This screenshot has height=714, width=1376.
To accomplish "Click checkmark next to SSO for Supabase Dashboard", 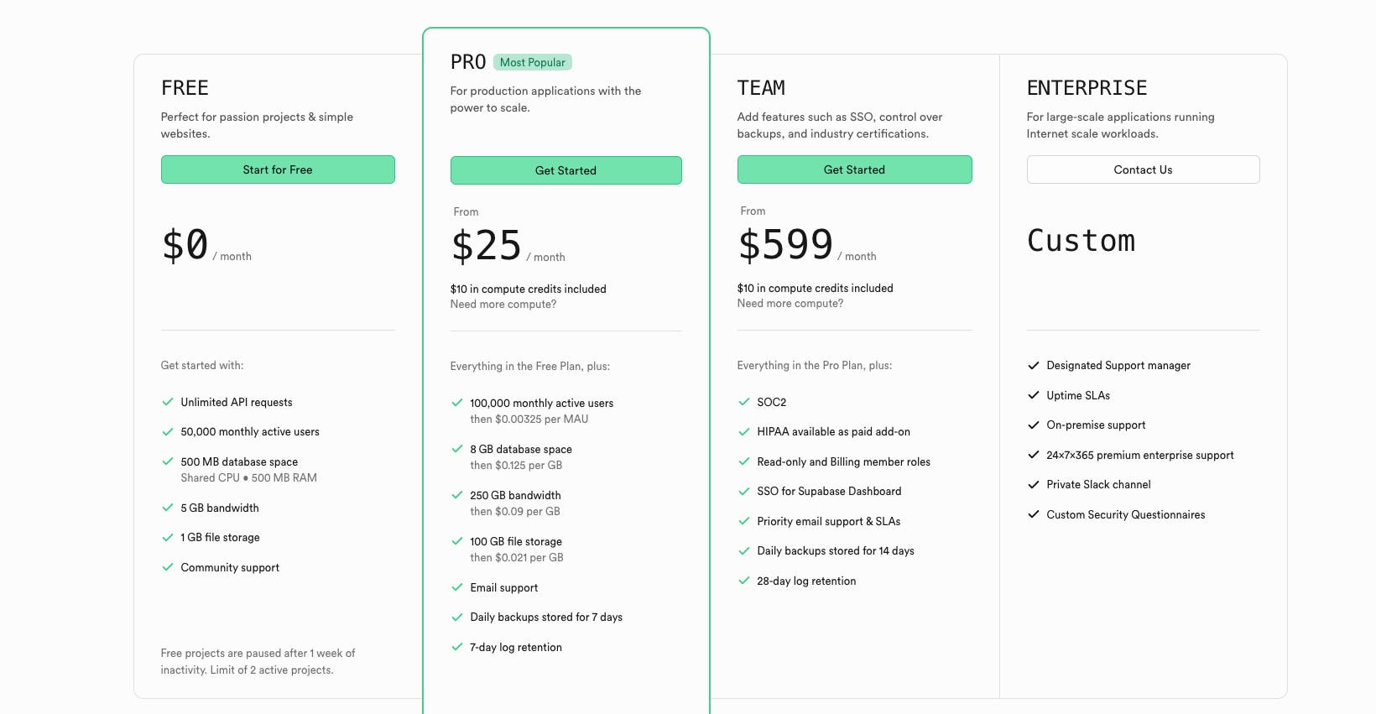I will pyautogui.click(x=744, y=491).
